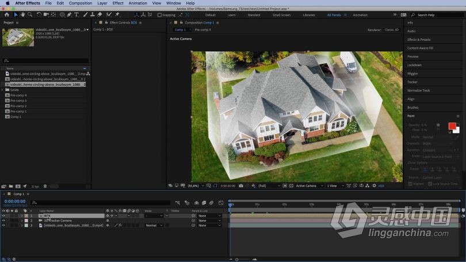
Task: Select the Rotation tool
Action: click(39, 14)
